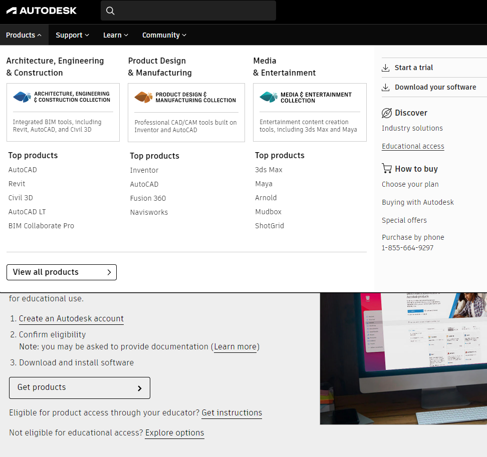Open Mudbox product
Screen dimensions: 487x457
point(269,212)
